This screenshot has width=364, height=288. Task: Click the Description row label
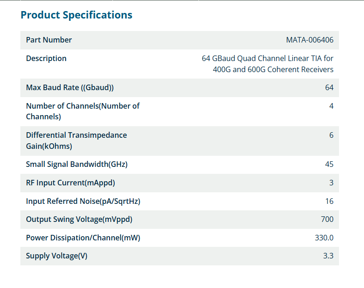coord(46,58)
